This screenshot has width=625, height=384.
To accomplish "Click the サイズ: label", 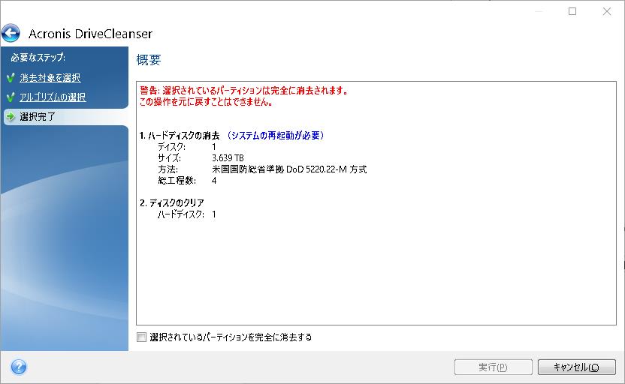I will pyautogui.click(x=170, y=158).
